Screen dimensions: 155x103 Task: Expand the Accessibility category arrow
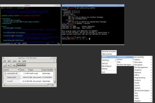pyautogui.click(x=151, y=57)
